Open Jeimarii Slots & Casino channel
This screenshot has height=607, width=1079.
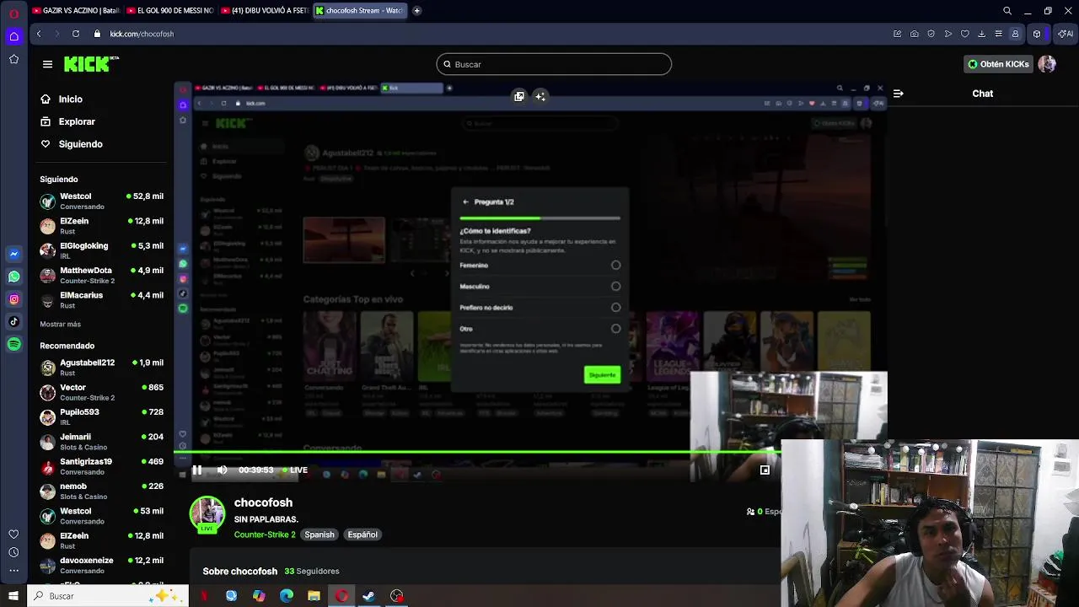click(x=102, y=442)
